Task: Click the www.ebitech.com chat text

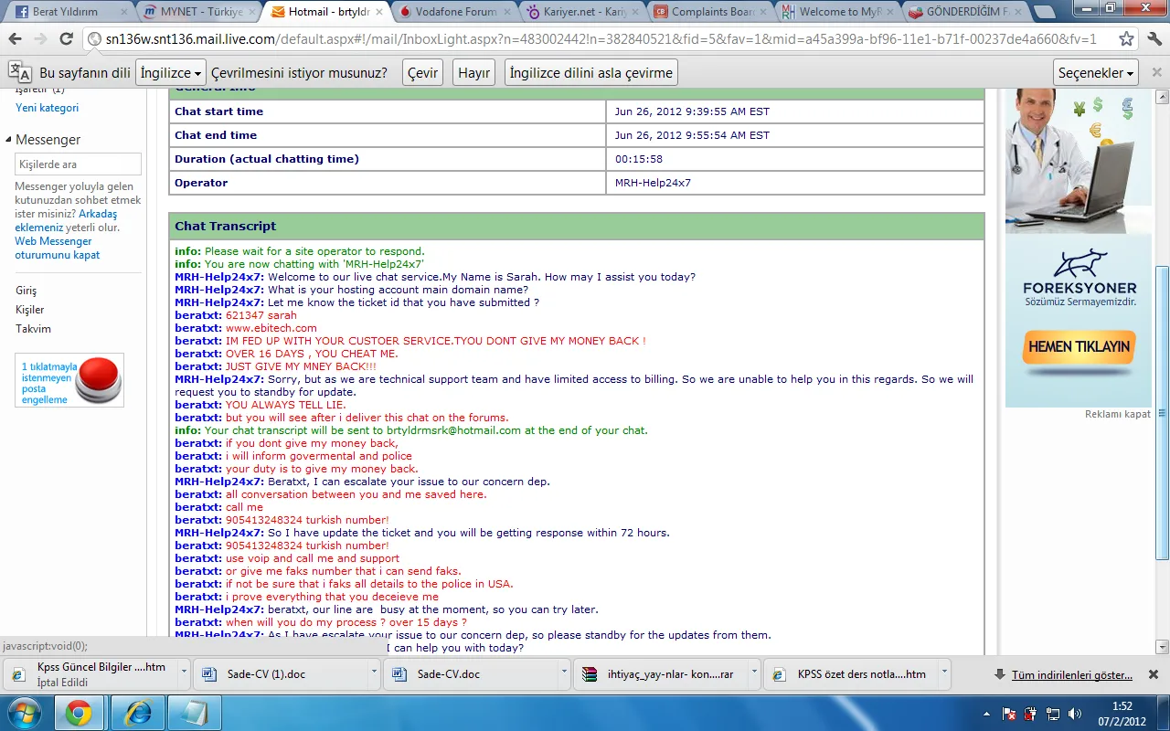Action: click(271, 328)
